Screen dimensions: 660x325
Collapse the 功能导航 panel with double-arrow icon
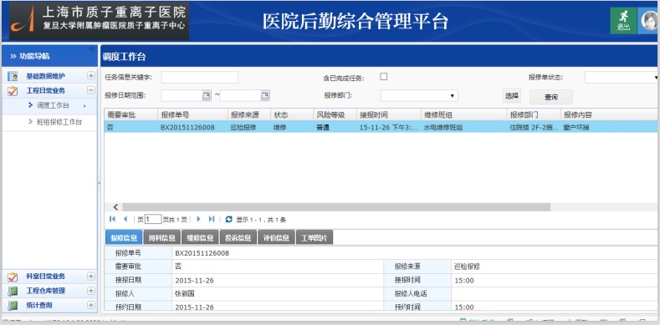[92, 49]
